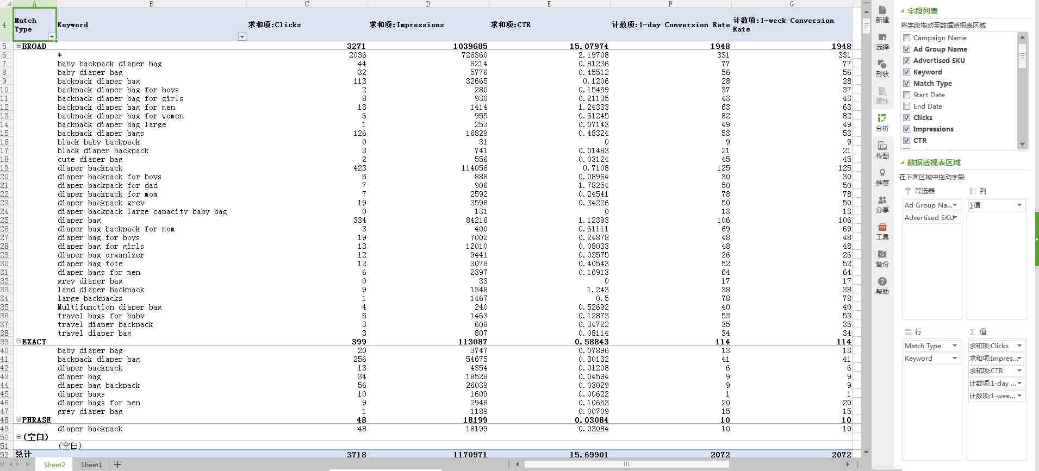Select the 'backpack diaper bag for girls' cell
1039x471 pixels.
tap(151, 98)
